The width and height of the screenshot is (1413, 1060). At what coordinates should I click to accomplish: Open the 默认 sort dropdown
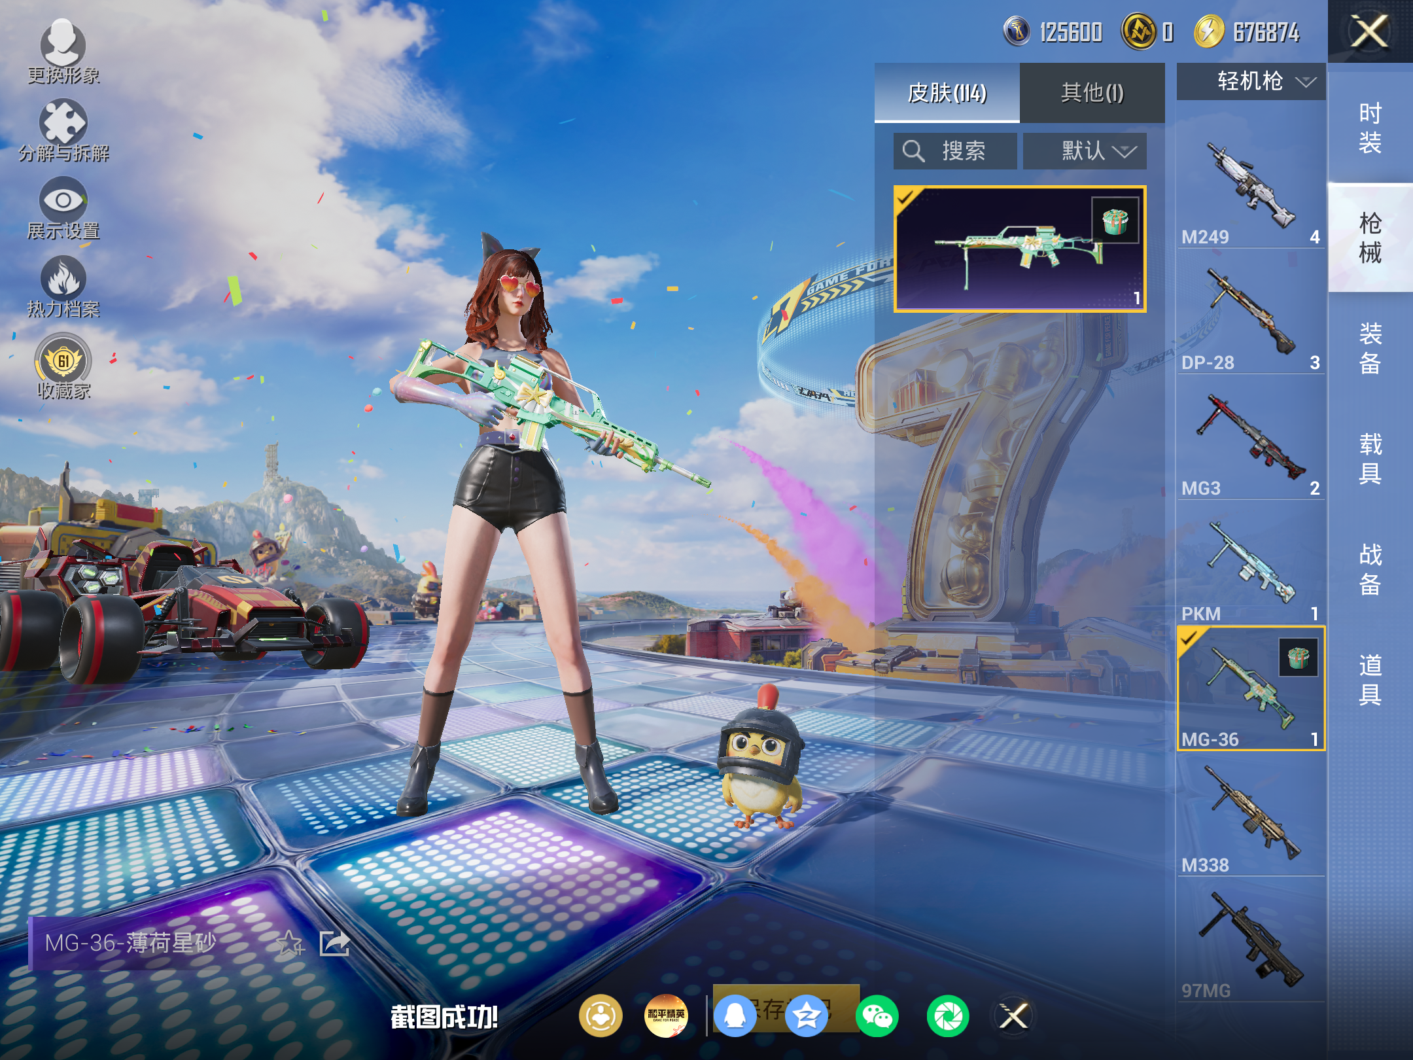[1085, 151]
